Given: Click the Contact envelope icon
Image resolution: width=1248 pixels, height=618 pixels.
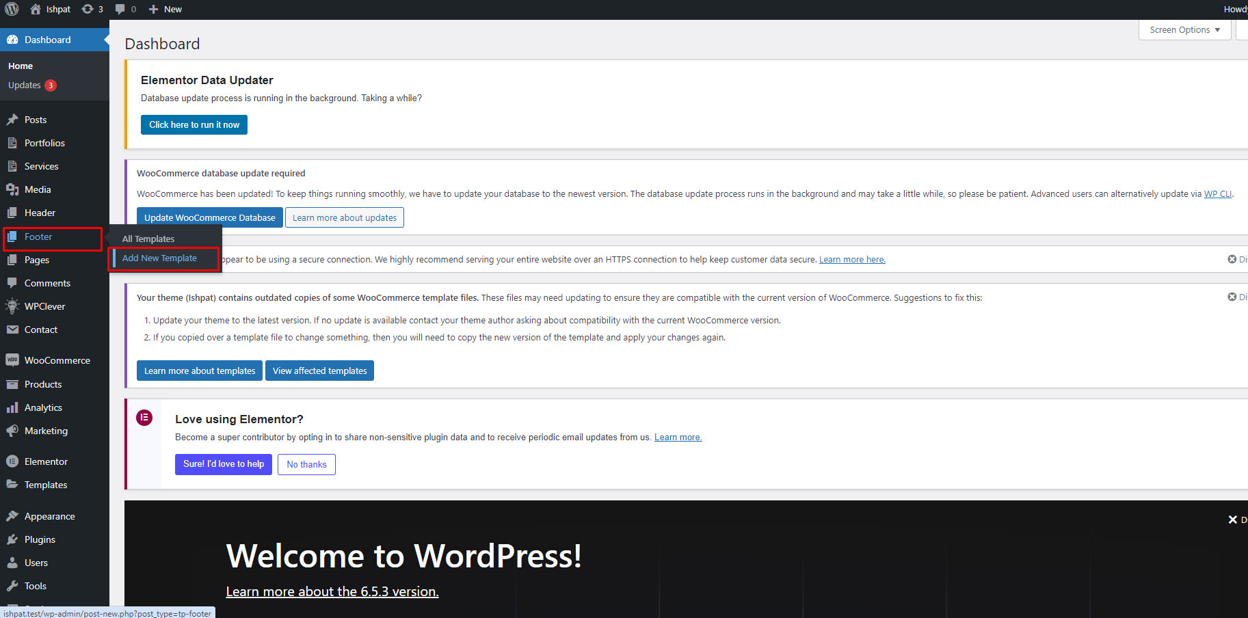Looking at the screenshot, I should 12,330.
